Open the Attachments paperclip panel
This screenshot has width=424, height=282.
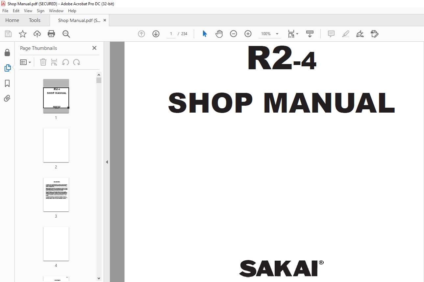(x=7, y=98)
